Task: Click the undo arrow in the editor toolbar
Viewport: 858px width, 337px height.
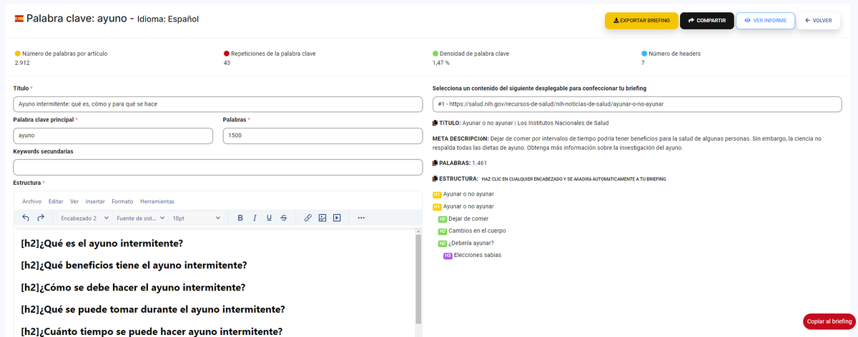Action: pos(26,218)
